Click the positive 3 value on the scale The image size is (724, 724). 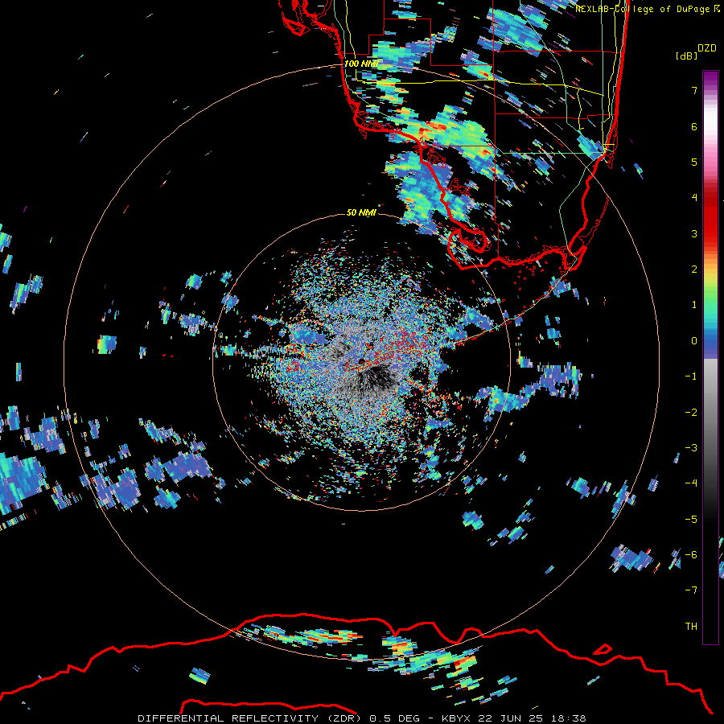(694, 233)
